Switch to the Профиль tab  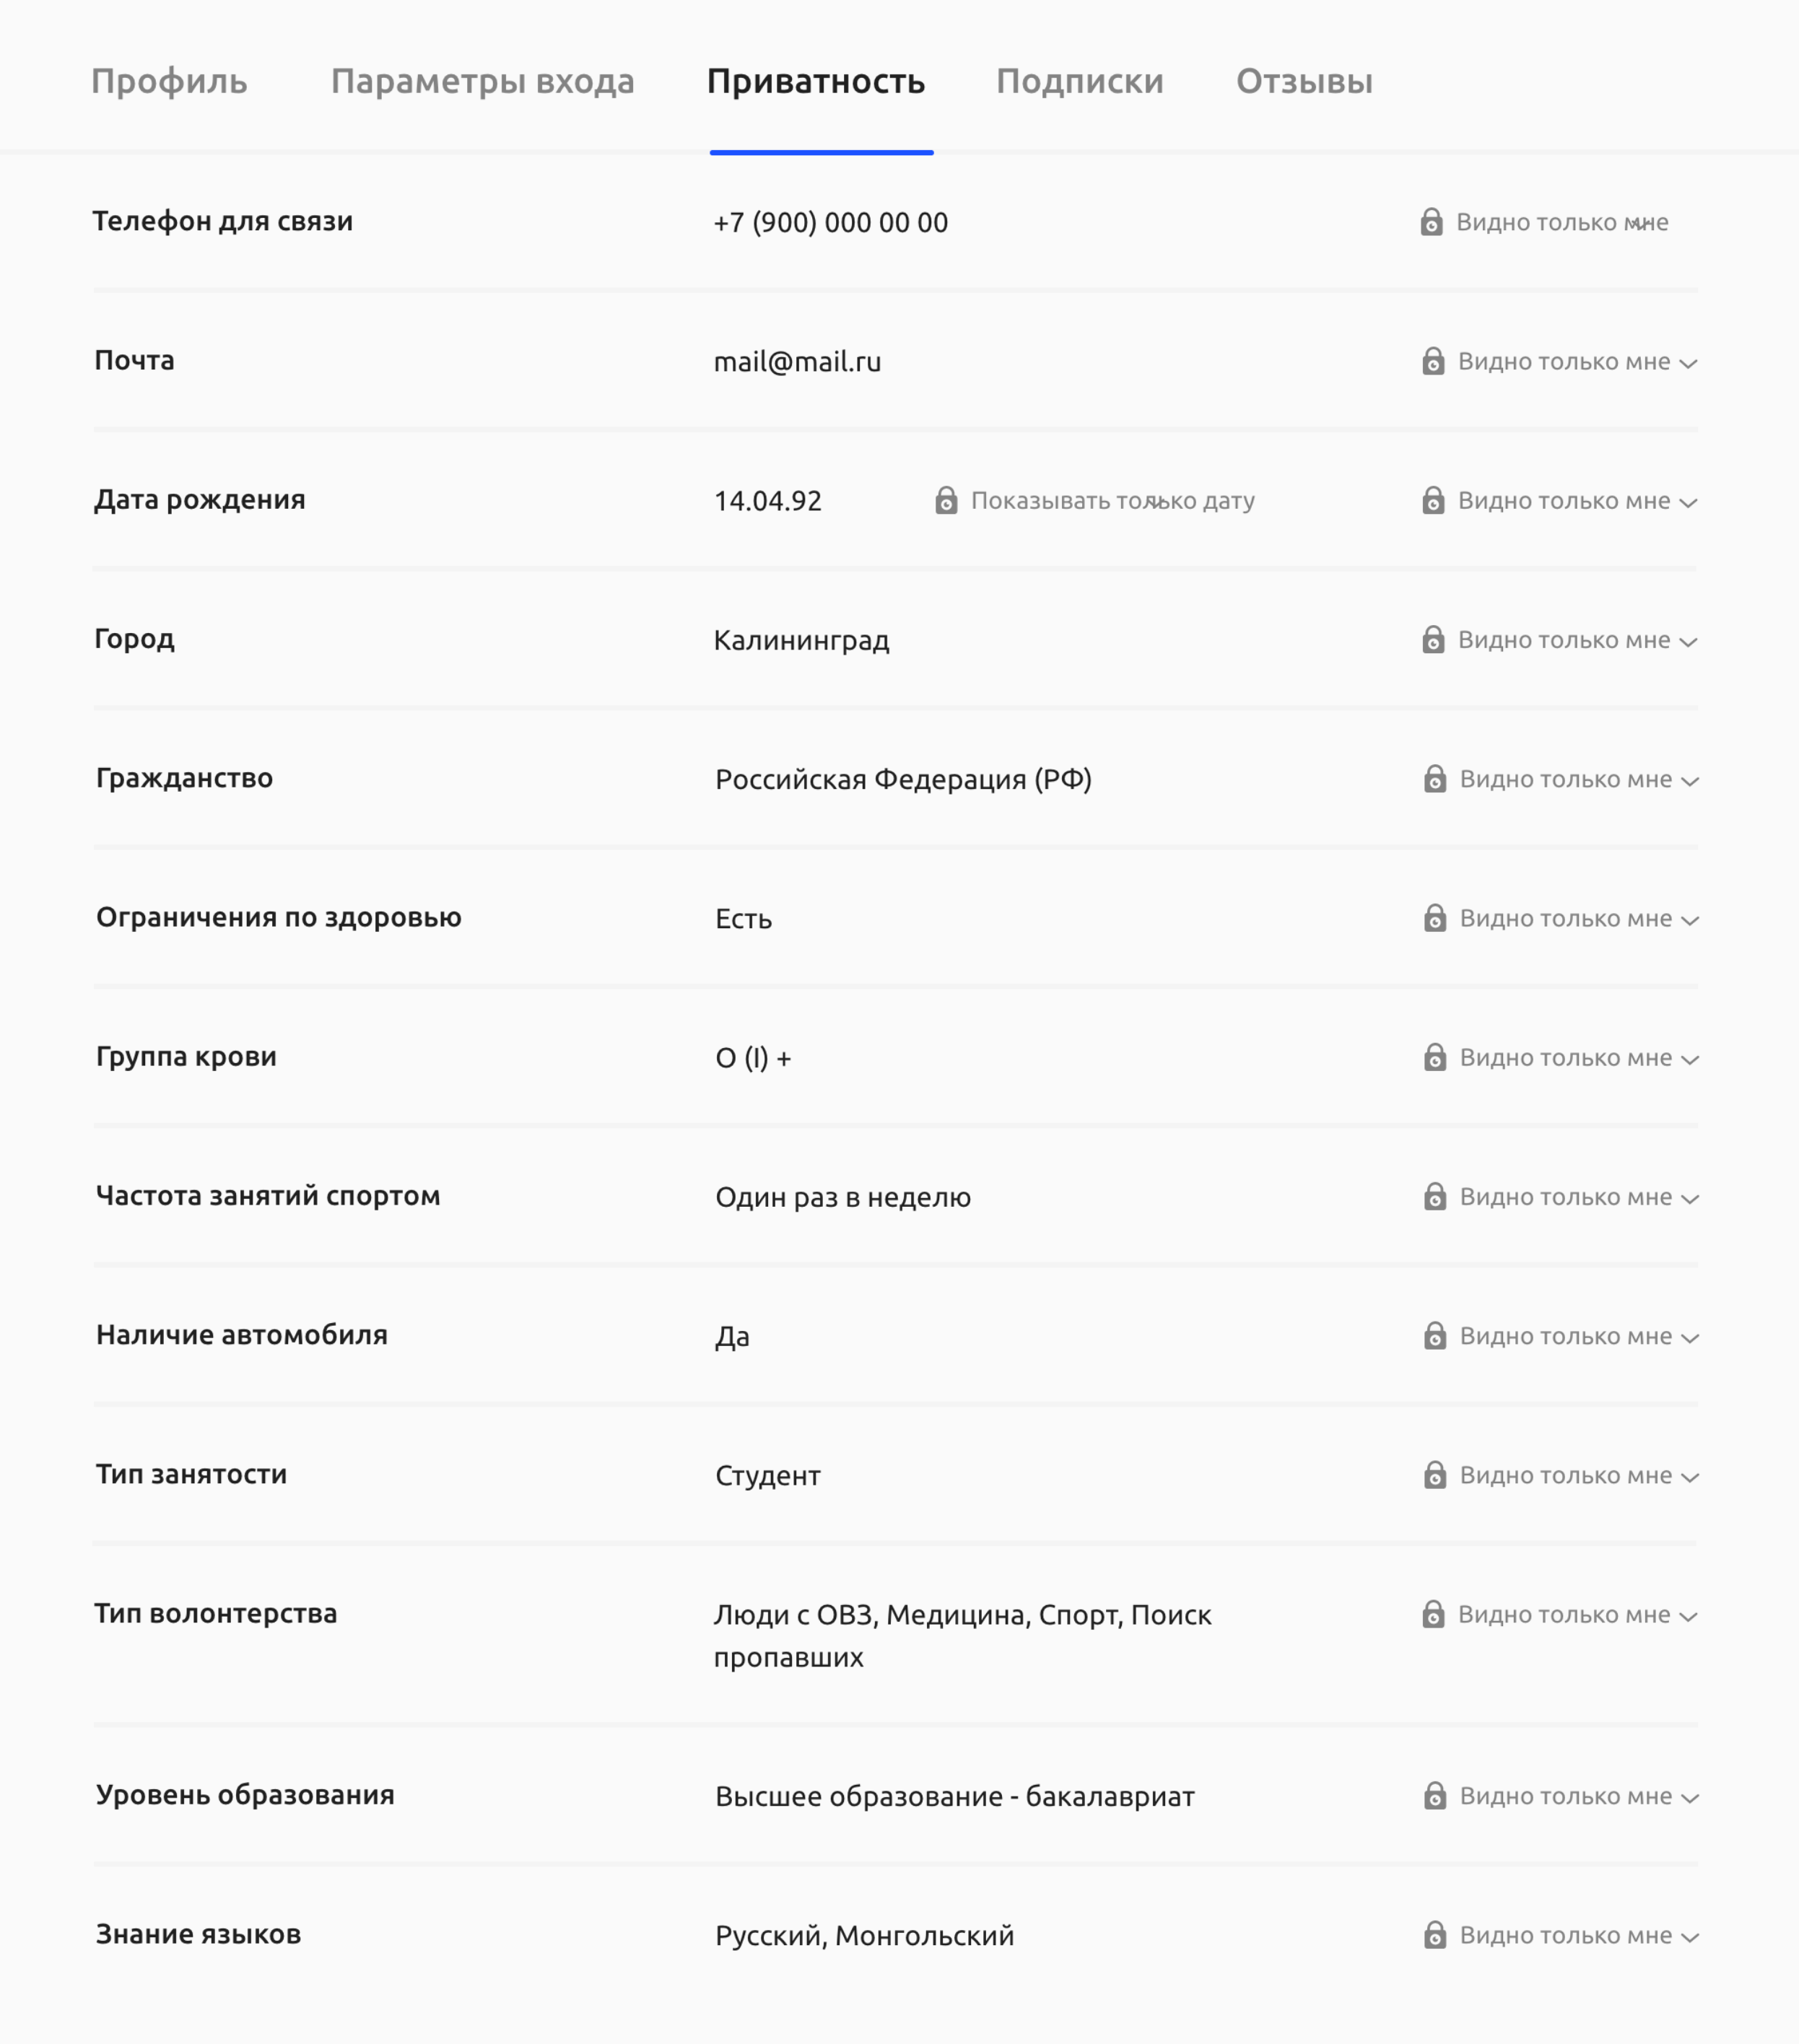(169, 81)
